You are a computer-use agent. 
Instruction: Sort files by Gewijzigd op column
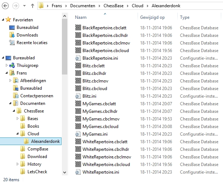point(152,17)
